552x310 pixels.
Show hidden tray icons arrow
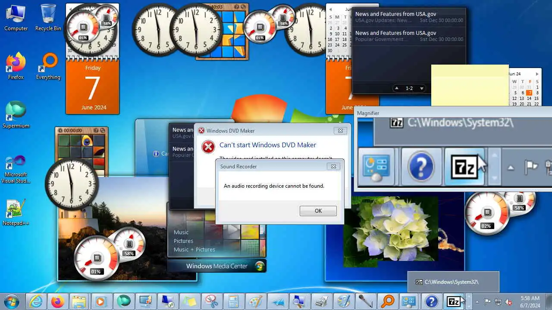[477, 302]
